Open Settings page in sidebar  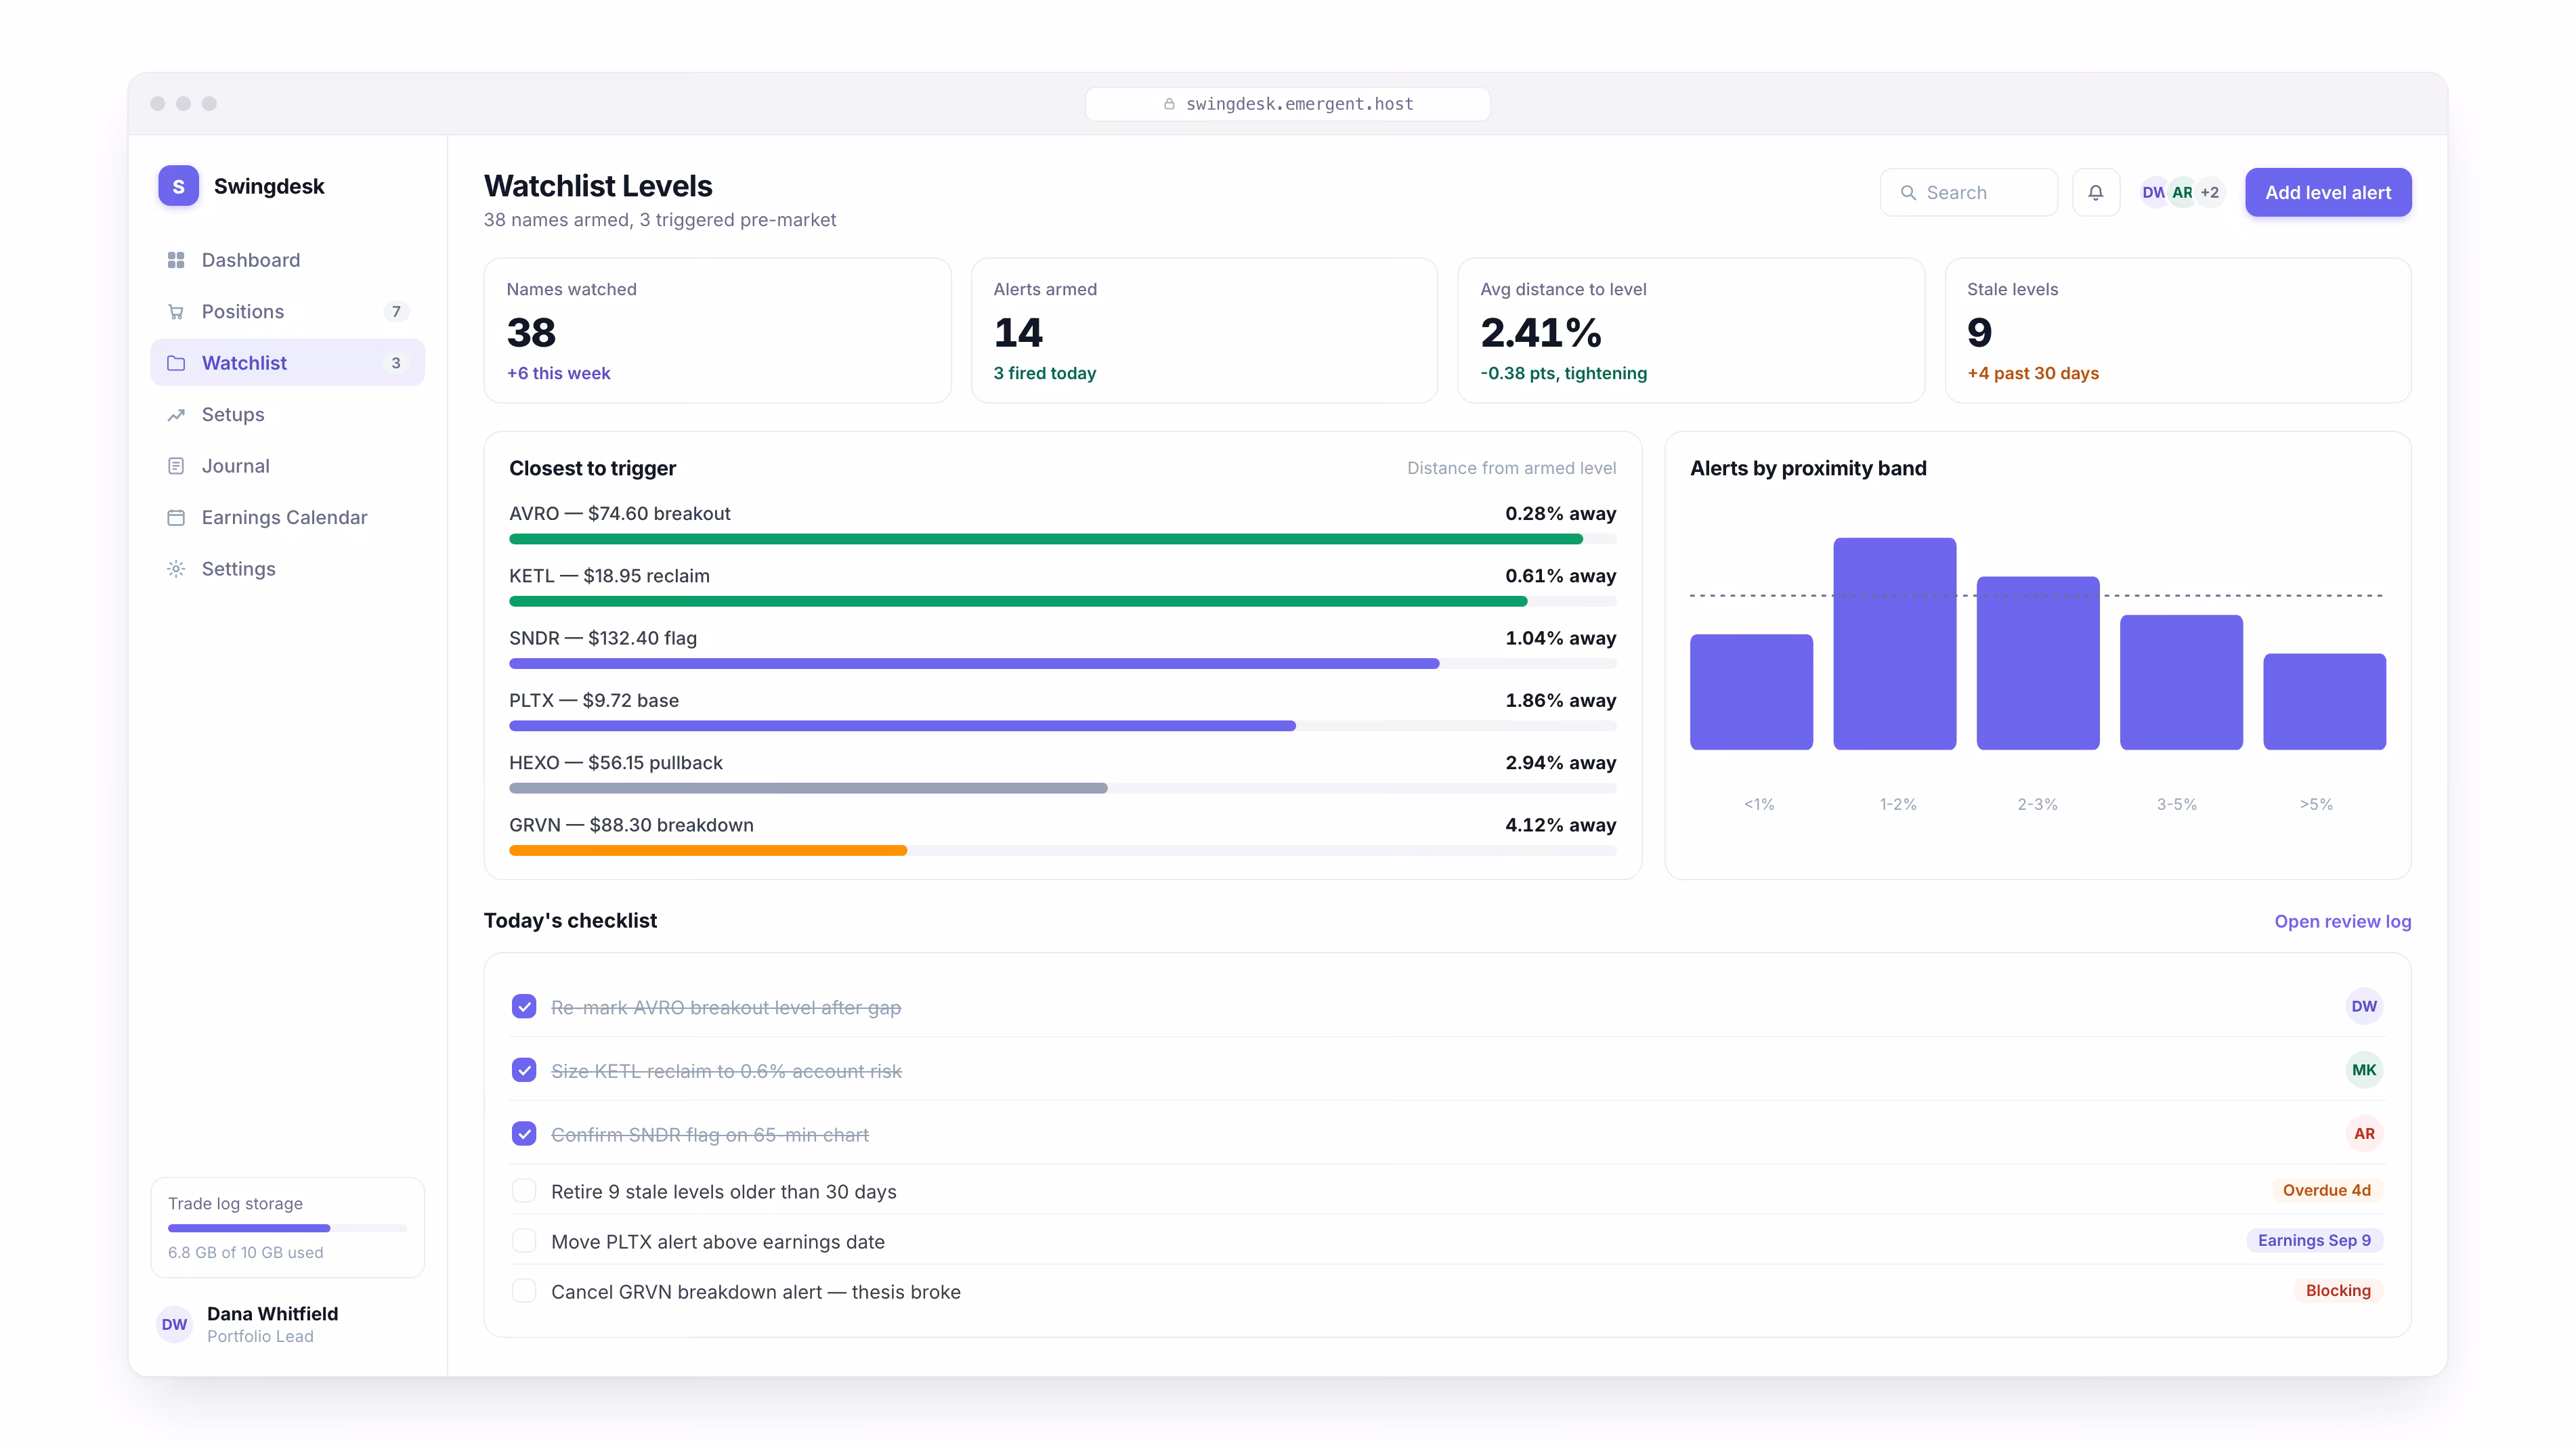pos(288,569)
